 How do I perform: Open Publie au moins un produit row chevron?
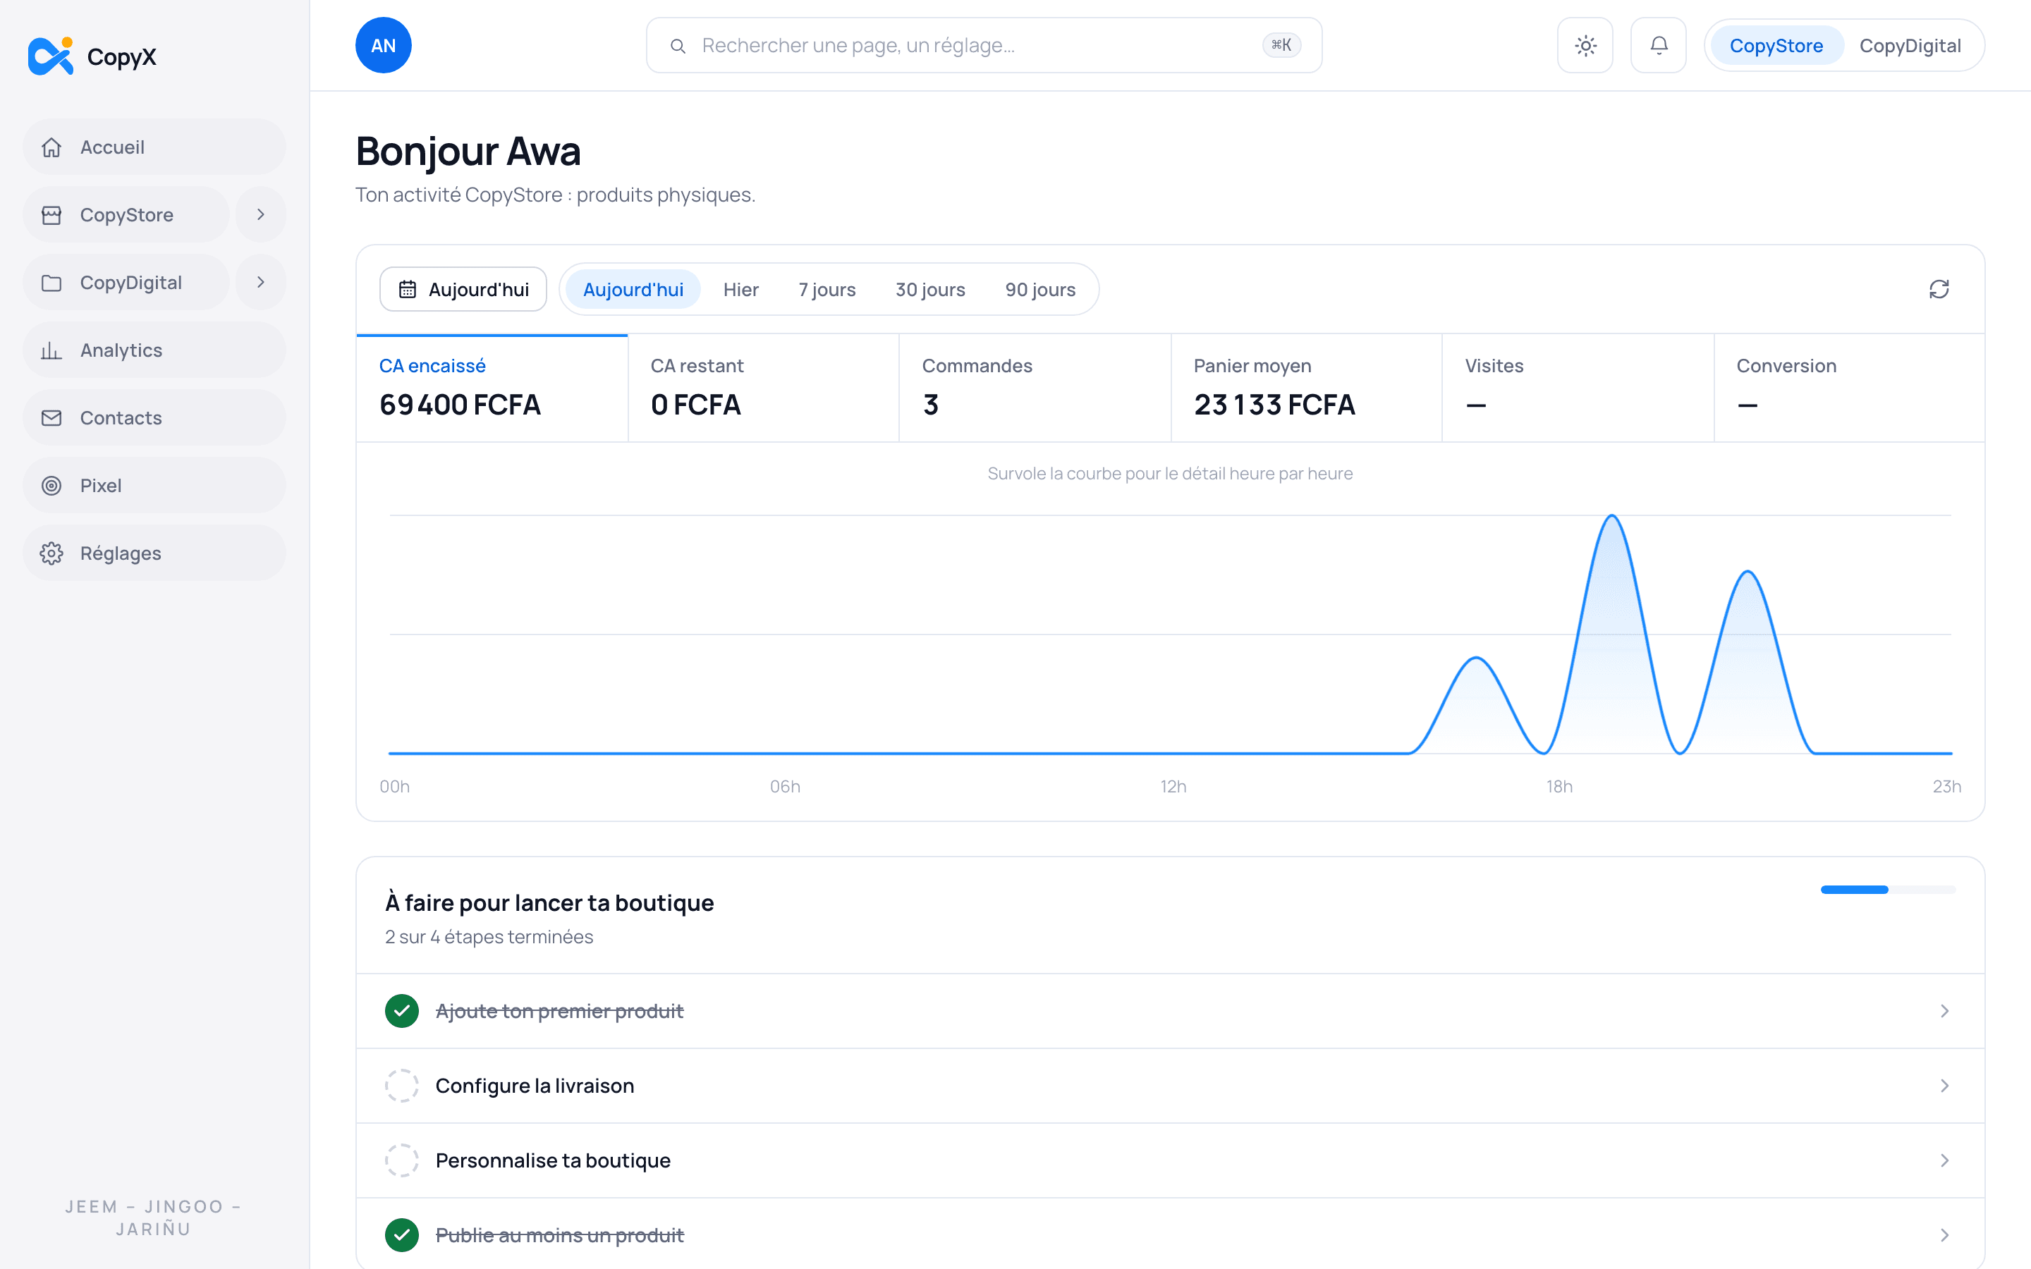(1944, 1235)
